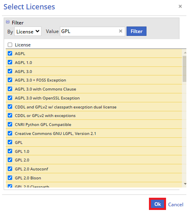Uncheck the AGPL 1.0 checkbox

[x=10, y=62]
